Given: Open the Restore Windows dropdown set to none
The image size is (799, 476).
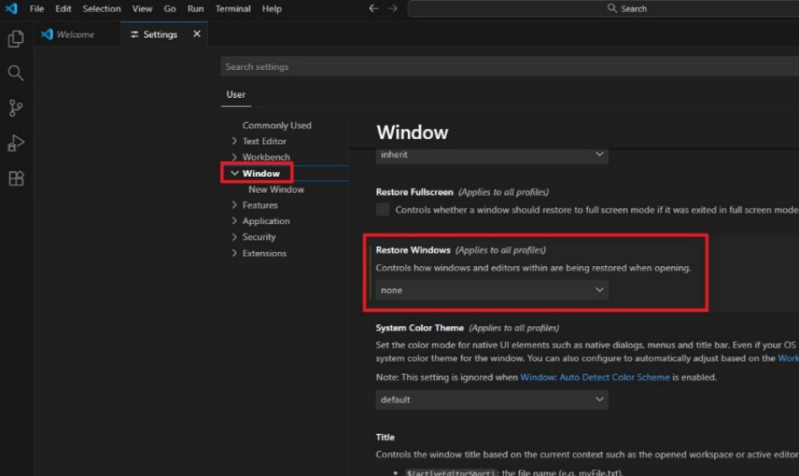Looking at the screenshot, I should (x=491, y=290).
